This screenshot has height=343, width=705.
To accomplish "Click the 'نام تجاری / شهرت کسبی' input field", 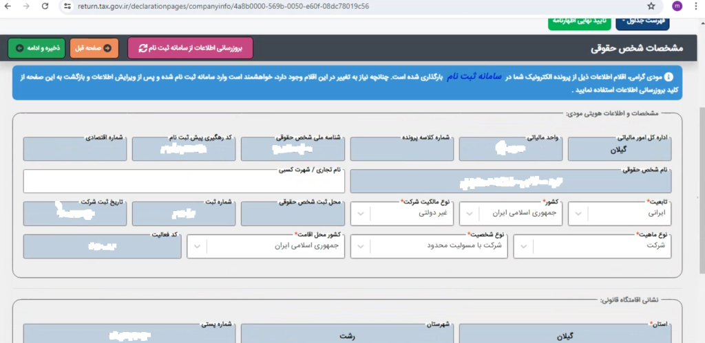I will point(184,181).
